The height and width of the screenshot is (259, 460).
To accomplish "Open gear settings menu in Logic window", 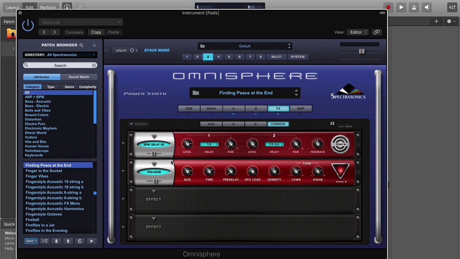I will coord(451,22).
